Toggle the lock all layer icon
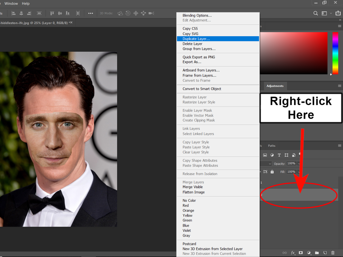 coord(272,172)
